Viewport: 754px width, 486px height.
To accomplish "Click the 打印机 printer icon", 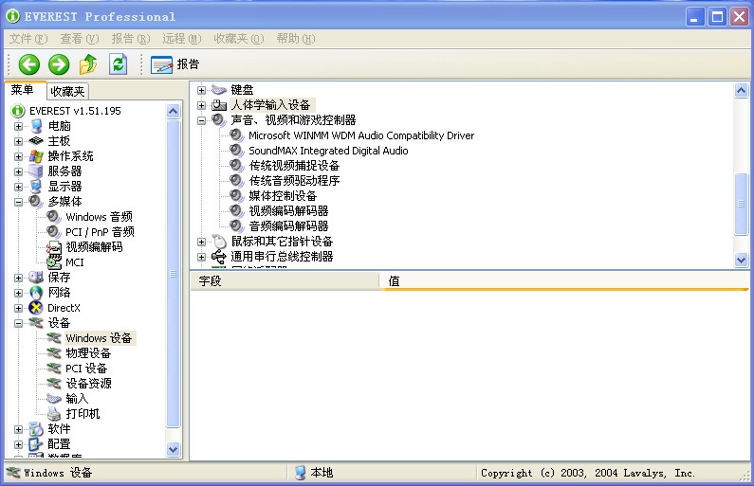I will tap(54, 413).
